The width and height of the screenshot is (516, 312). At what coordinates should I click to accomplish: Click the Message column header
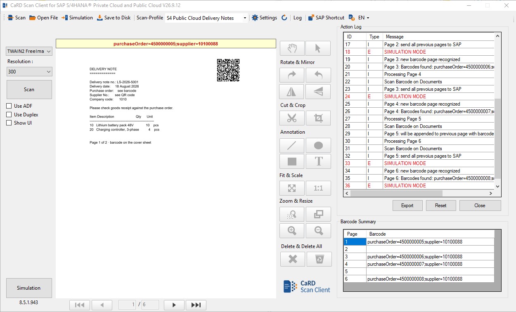(438, 37)
